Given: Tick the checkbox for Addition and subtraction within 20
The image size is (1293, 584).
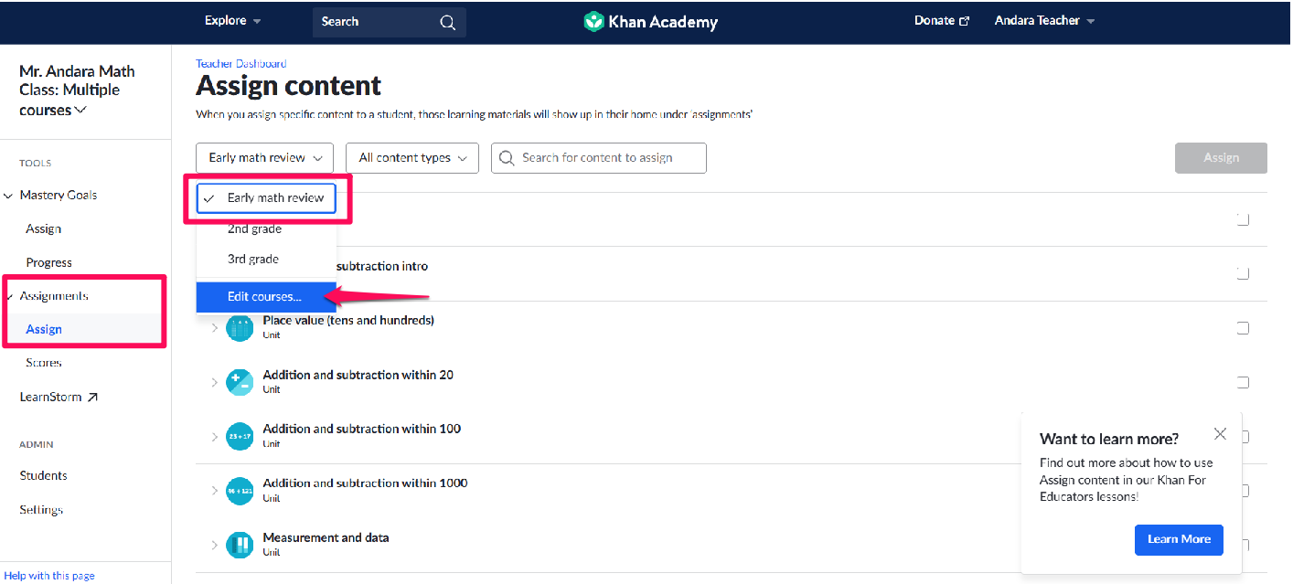Looking at the screenshot, I should coord(1243,382).
